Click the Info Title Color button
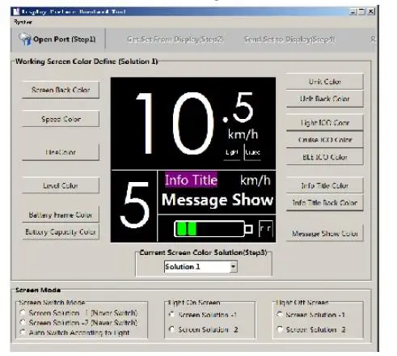Viewport: 397px width, 356px height. coord(325,185)
